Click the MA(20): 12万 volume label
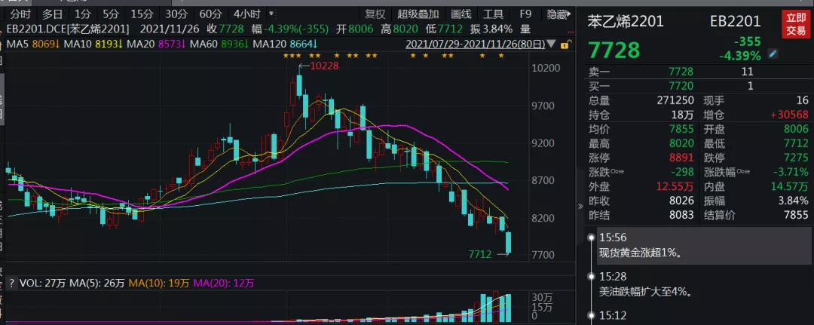This screenshot has width=814, height=325. [x=224, y=284]
